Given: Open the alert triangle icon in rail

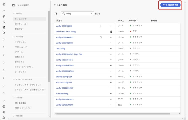Looking at the screenshot, I should pos(4,117).
